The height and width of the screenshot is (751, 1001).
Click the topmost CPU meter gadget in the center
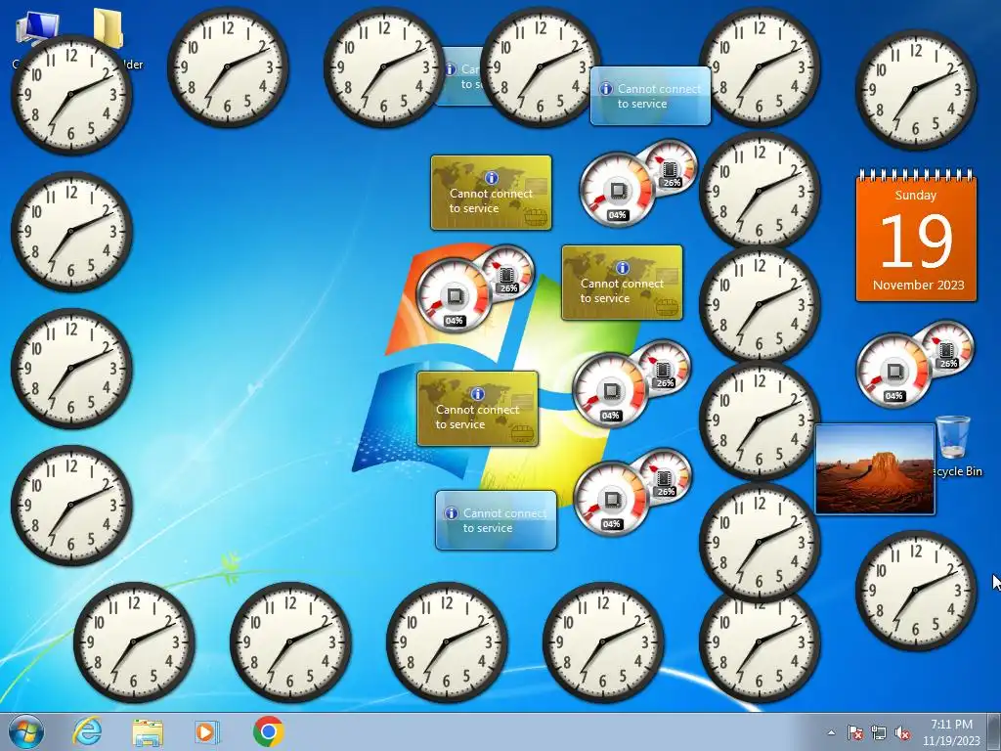point(637,183)
